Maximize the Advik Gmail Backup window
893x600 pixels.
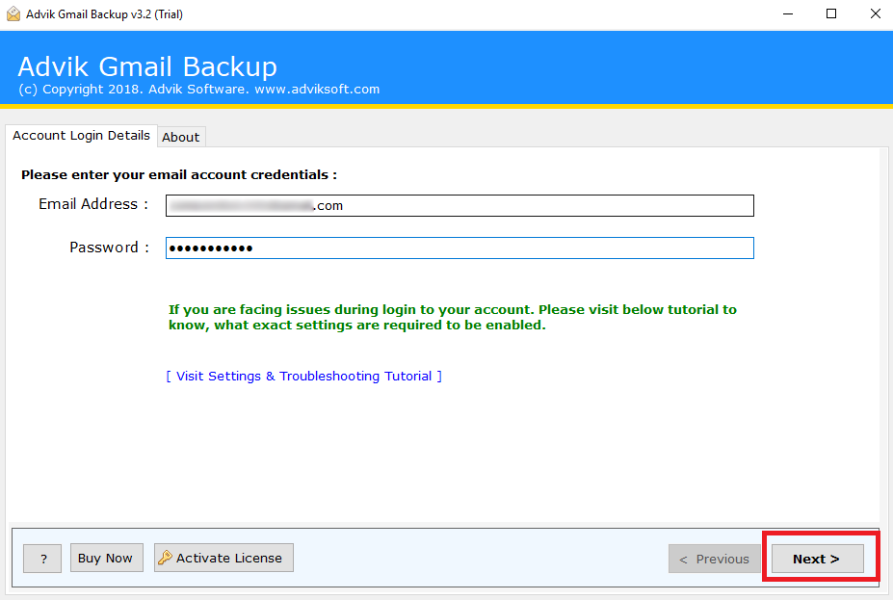coord(831,13)
